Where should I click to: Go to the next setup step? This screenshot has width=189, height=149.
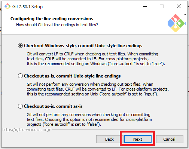(x=138, y=139)
